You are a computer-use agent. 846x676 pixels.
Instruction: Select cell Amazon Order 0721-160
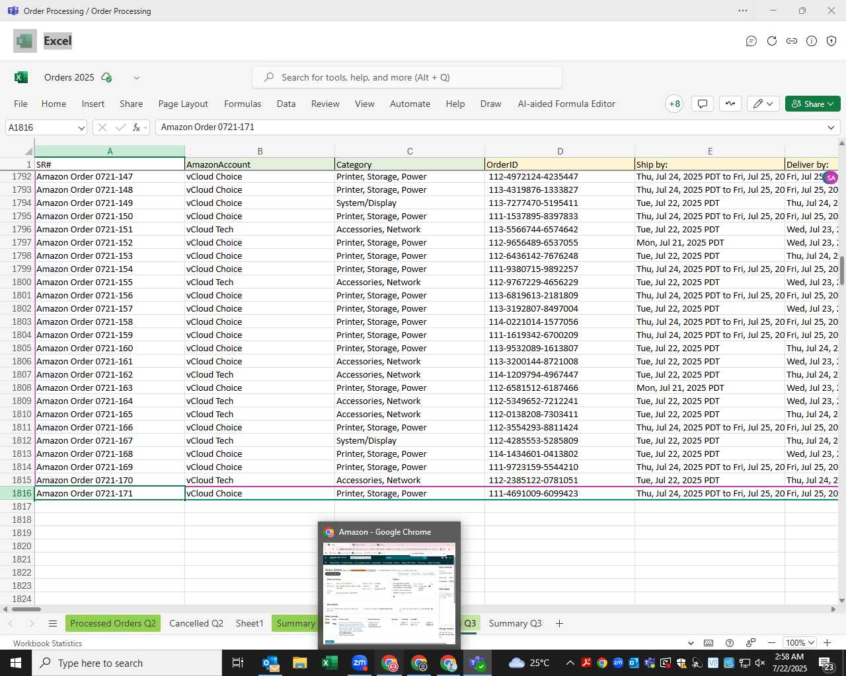click(110, 348)
